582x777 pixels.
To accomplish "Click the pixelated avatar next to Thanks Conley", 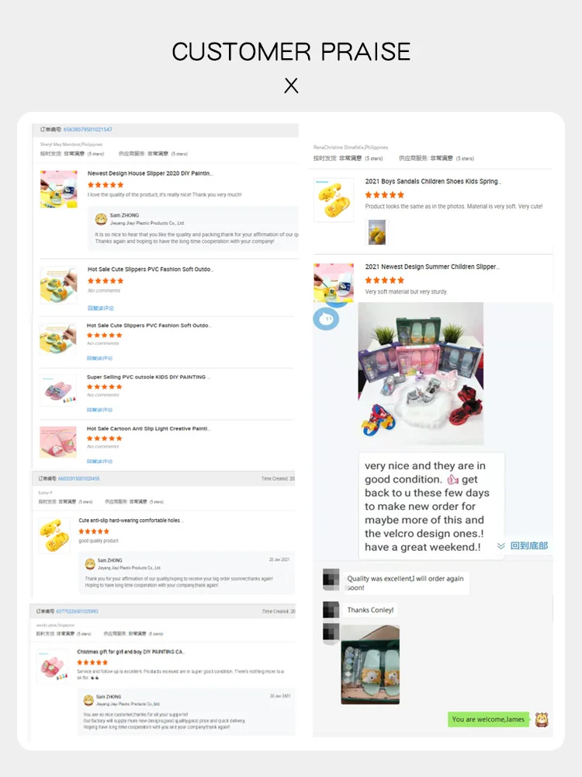I will point(331,609).
